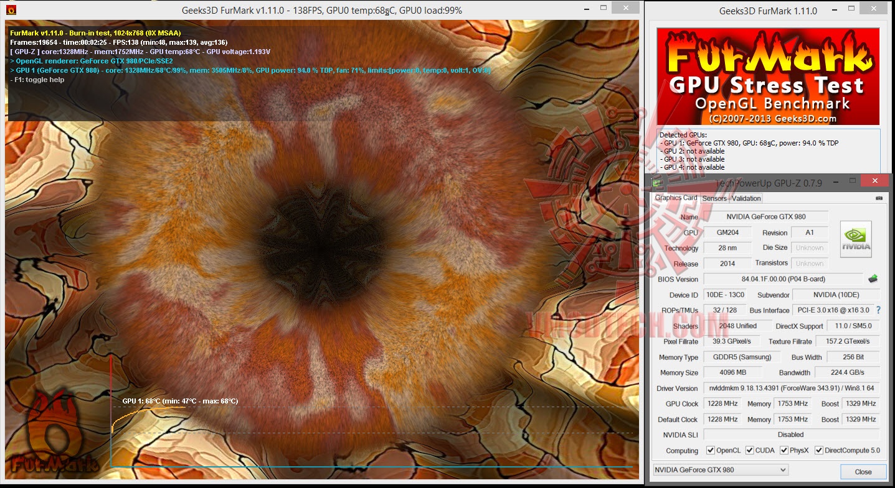Click the Memory Size field 4096 MB
The height and width of the screenshot is (488, 895).
click(732, 373)
